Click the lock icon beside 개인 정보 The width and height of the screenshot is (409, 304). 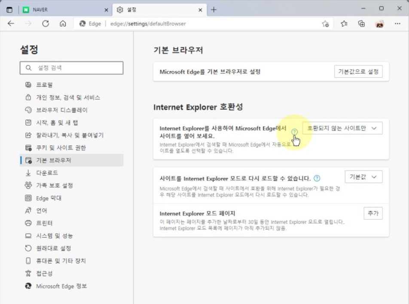point(28,97)
